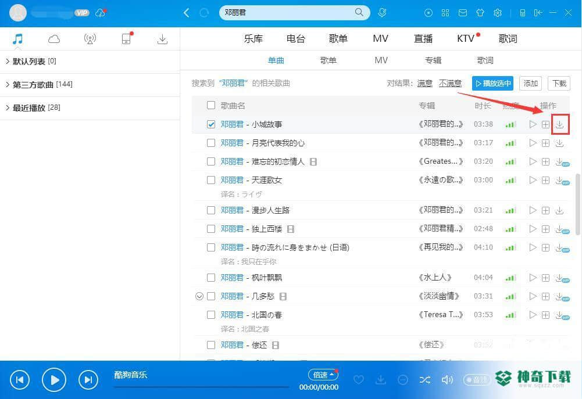582x399 pixels.
Task: Uncheck the 小城故事 checkbox
Action: 211,124
